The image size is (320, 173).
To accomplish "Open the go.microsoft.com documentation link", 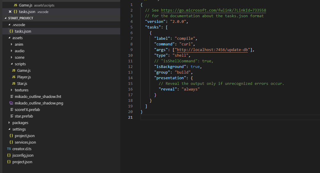I will 213,10.
